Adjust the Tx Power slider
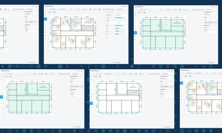 (x=119, y=18)
